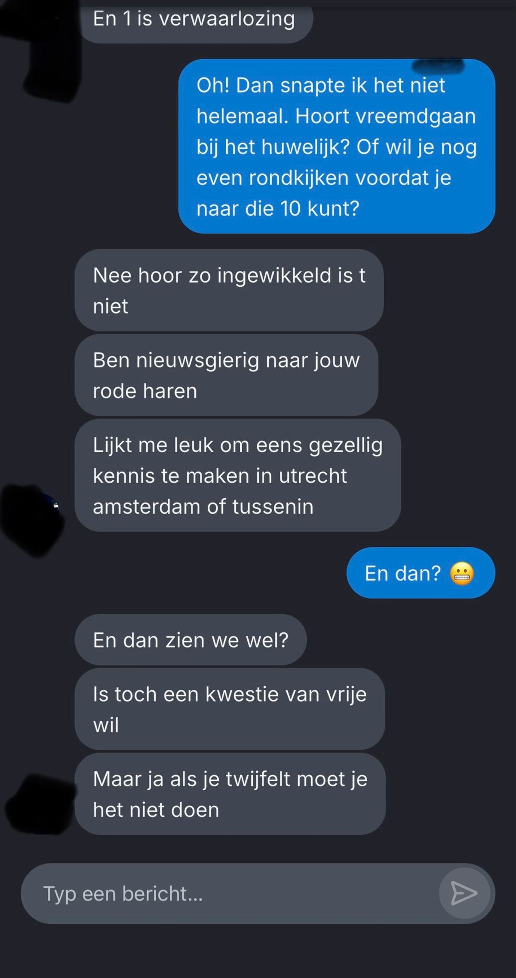
Task: Select the 'En dan?' blue message bubble
Action: [x=421, y=573]
